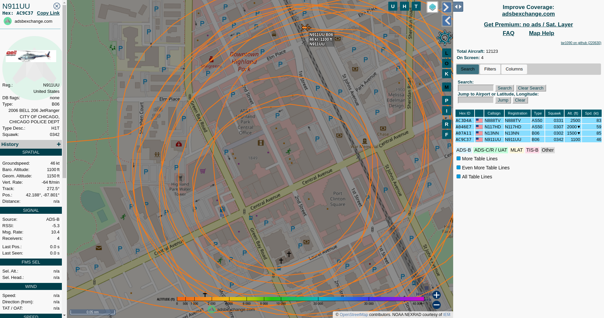The width and height of the screenshot is (604, 318).
Task: Click the left chevron arrow button
Action: tap(447, 21)
